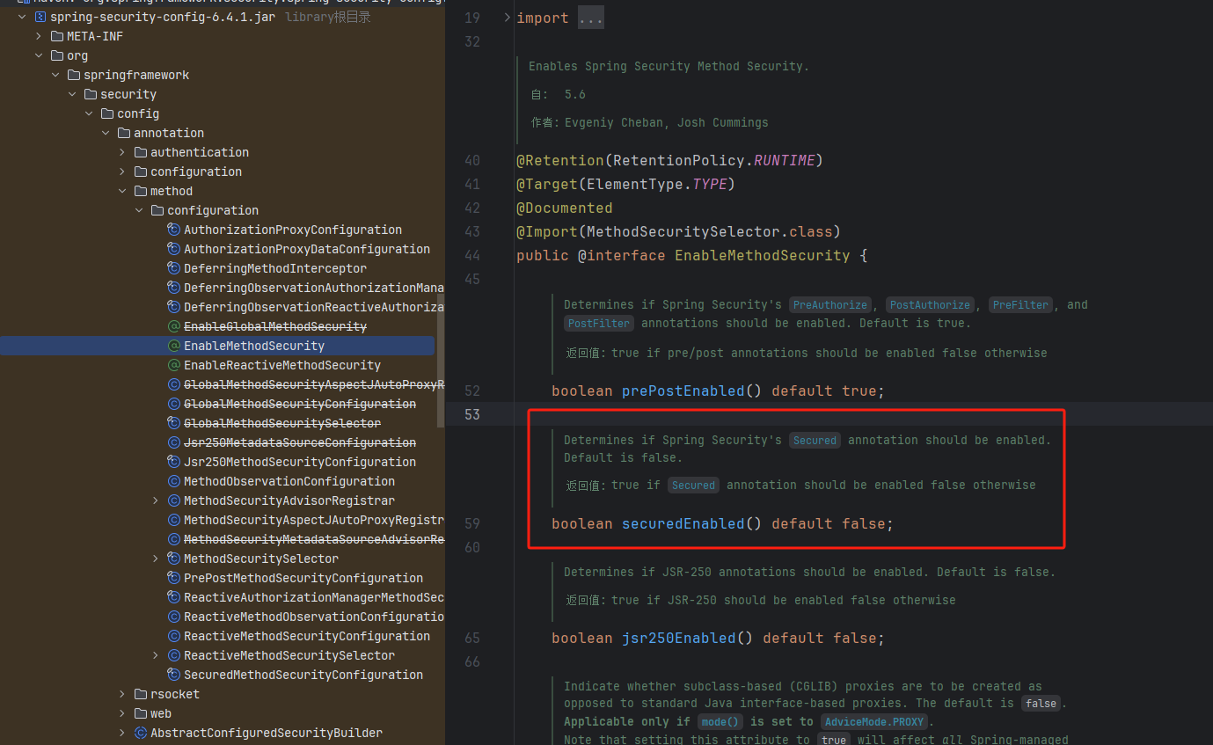The image size is (1213, 745).
Task: Expand the web folder
Action: [x=123, y=713]
